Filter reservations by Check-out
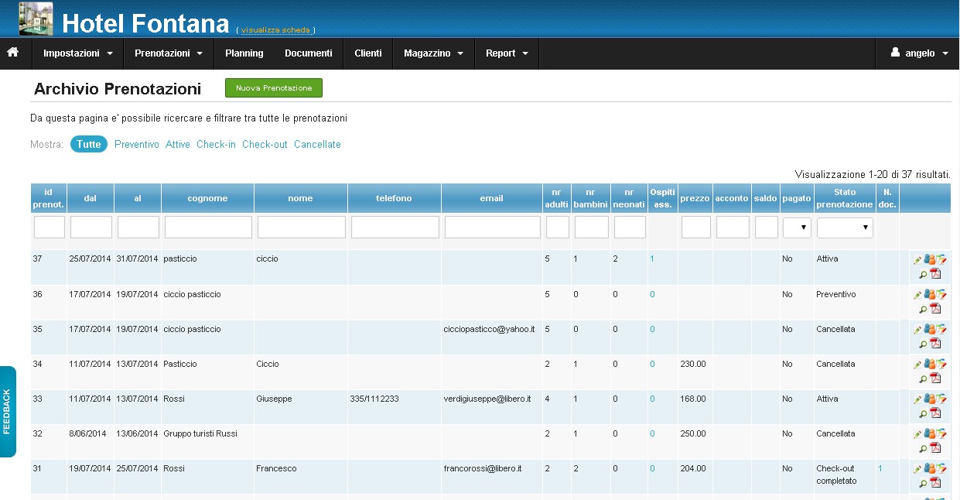 pyautogui.click(x=265, y=145)
